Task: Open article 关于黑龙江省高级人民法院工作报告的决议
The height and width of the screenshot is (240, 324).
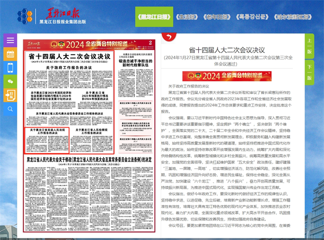Action: pos(48,132)
